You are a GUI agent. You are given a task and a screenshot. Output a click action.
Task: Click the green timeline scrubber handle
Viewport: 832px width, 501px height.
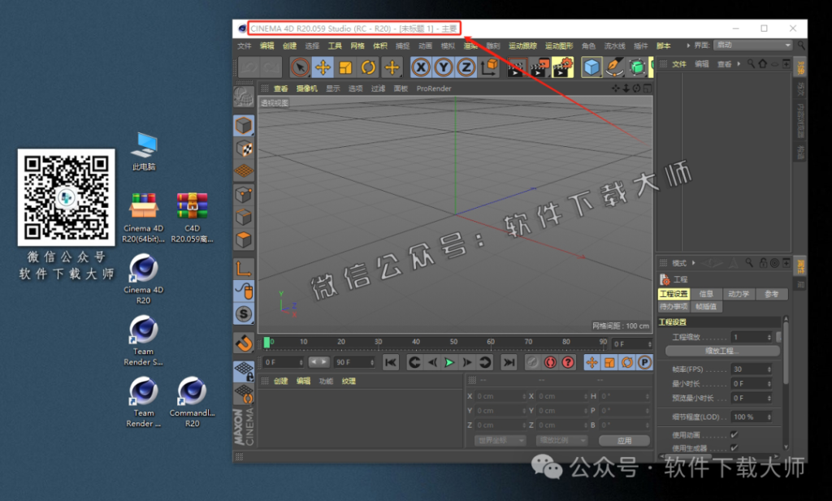click(x=266, y=342)
